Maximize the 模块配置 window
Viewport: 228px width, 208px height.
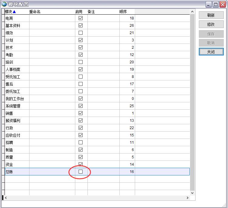216,4
